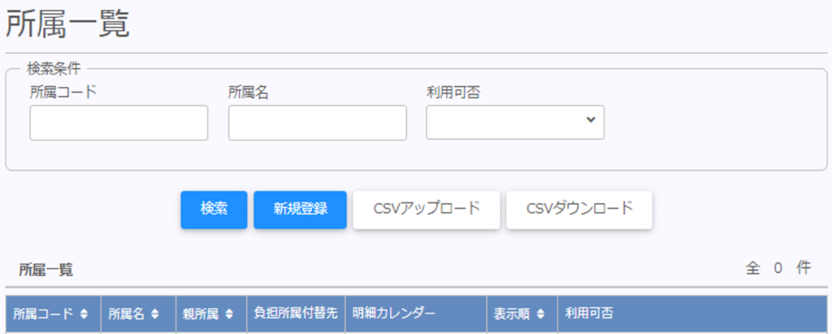Click the large 所属一覧 page title
The width and height of the screenshot is (832, 334).
68,25
